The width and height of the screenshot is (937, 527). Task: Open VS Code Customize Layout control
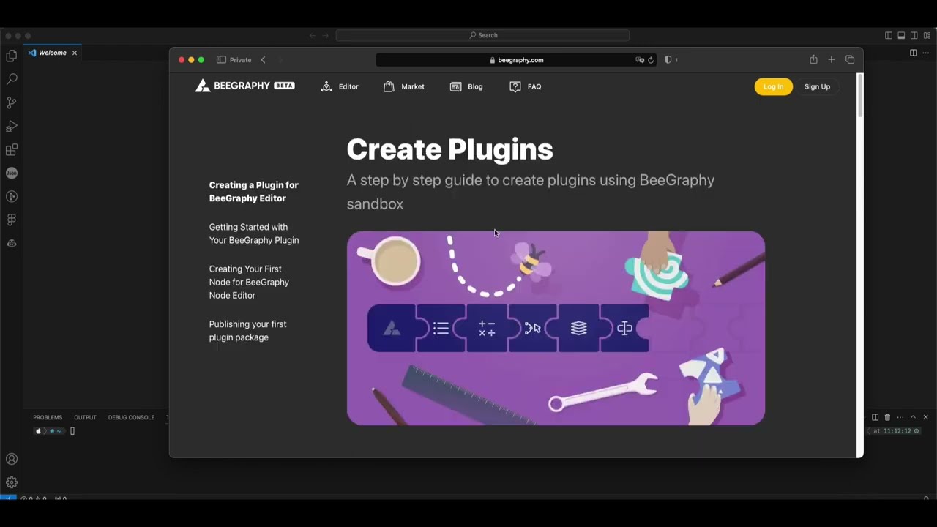(927, 35)
